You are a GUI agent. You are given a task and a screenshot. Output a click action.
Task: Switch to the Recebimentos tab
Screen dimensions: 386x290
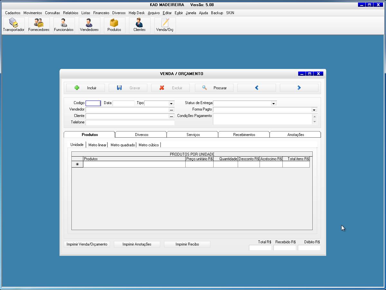(x=244, y=135)
